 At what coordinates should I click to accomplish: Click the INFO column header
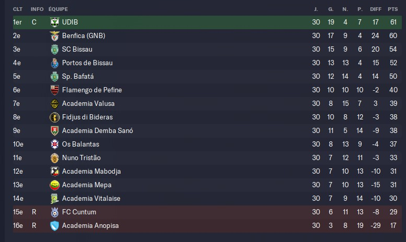point(37,9)
